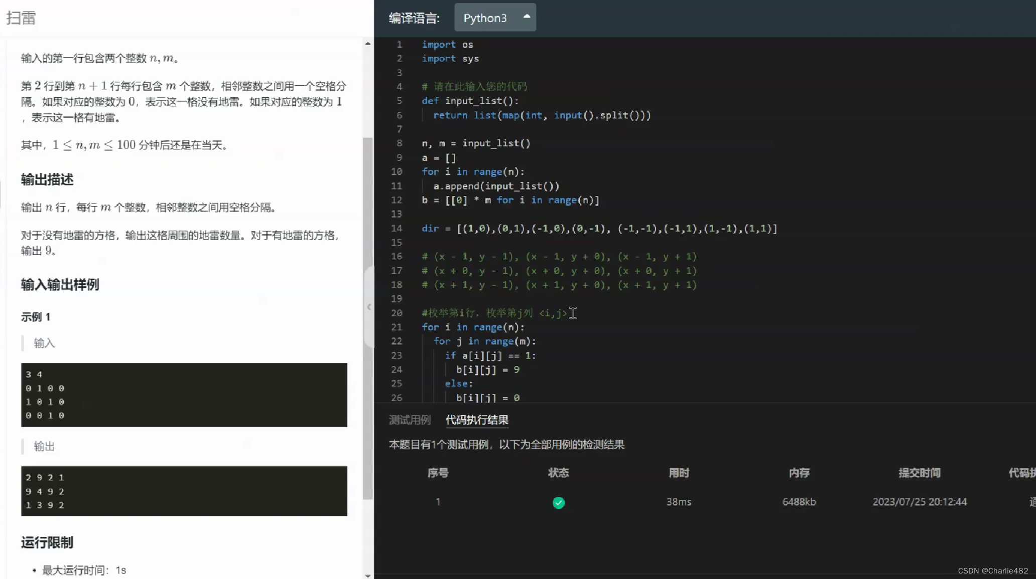The height and width of the screenshot is (579, 1036).
Task: Click the 用时 column header
Action: (x=679, y=473)
